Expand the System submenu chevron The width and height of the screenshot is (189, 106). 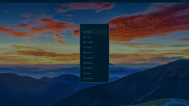(x=106, y=79)
